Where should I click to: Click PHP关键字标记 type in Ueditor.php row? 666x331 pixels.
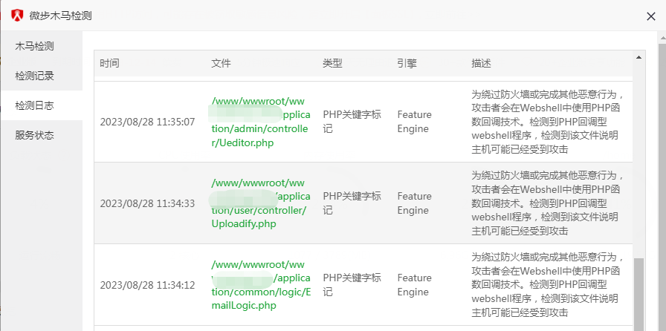[x=352, y=122]
